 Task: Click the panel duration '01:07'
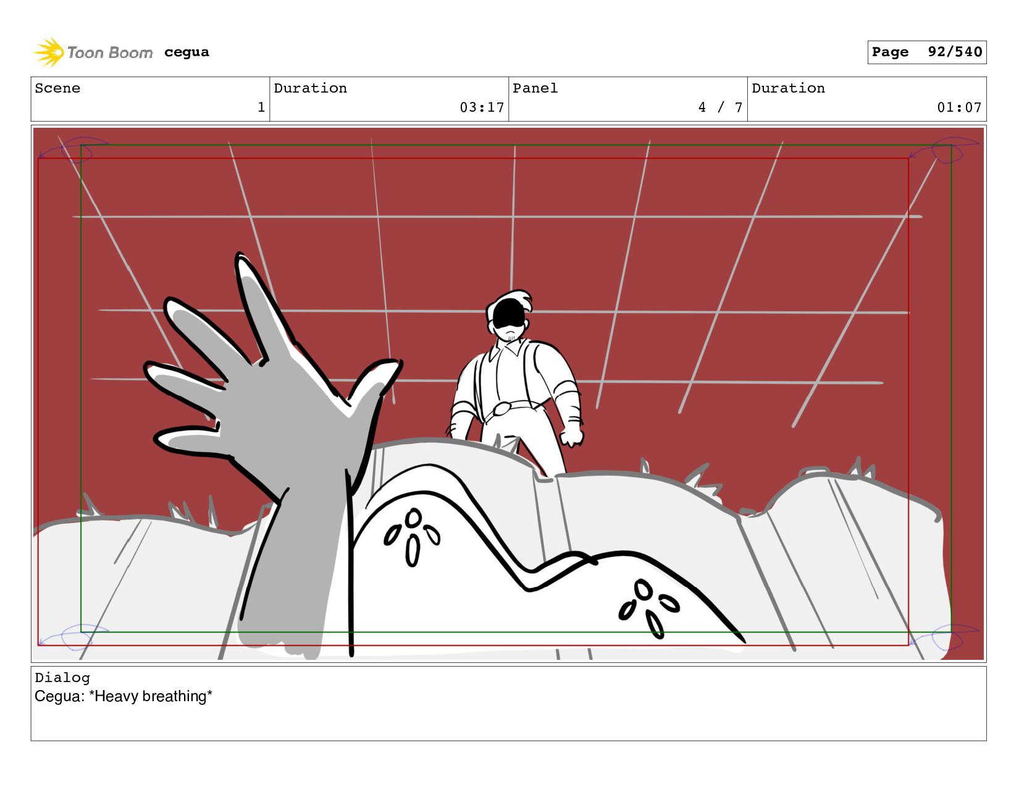coord(959,107)
